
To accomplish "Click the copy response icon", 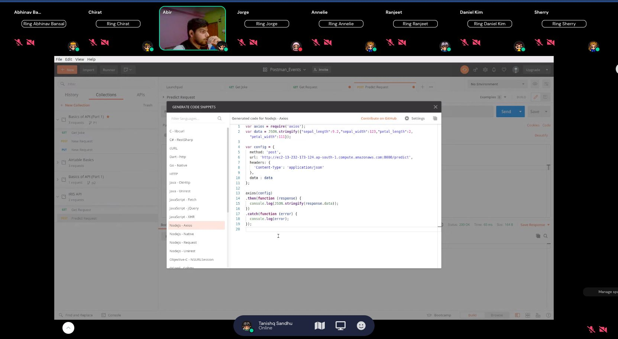I will click(538, 236).
